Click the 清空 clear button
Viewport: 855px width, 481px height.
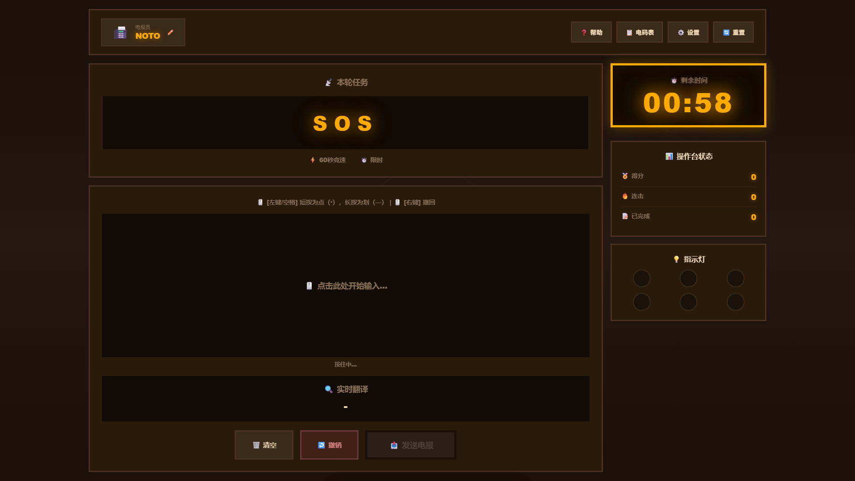pyautogui.click(x=264, y=445)
